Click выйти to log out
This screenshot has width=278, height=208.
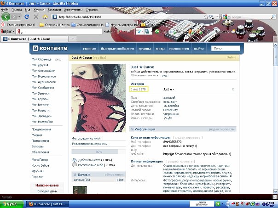199,49
